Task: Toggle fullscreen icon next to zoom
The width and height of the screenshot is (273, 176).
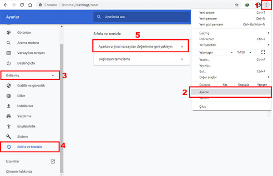Action: point(263,52)
